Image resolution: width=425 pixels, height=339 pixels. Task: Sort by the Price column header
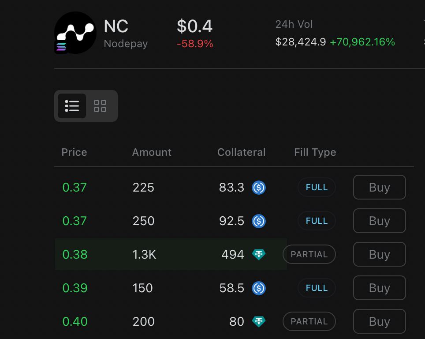pyautogui.click(x=74, y=152)
